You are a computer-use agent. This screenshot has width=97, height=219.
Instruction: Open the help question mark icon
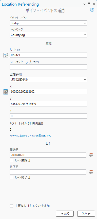pyautogui.click(x=92, y=10)
